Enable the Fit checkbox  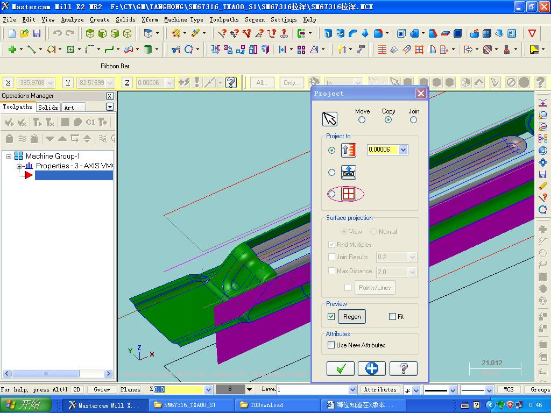coord(392,316)
